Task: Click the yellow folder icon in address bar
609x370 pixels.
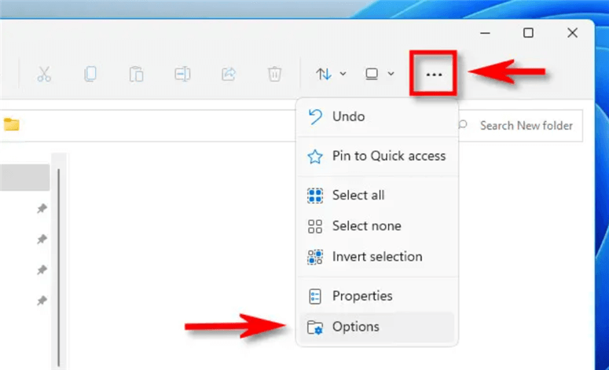Action: click(x=11, y=125)
